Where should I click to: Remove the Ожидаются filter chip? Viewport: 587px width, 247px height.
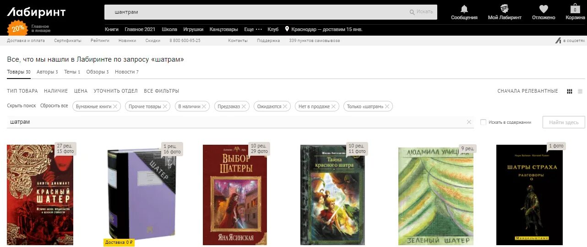click(x=285, y=106)
